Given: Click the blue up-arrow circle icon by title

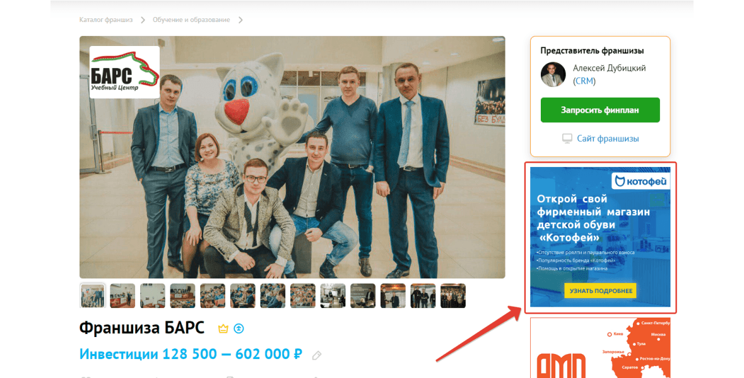Looking at the screenshot, I should pyautogui.click(x=239, y=328).
